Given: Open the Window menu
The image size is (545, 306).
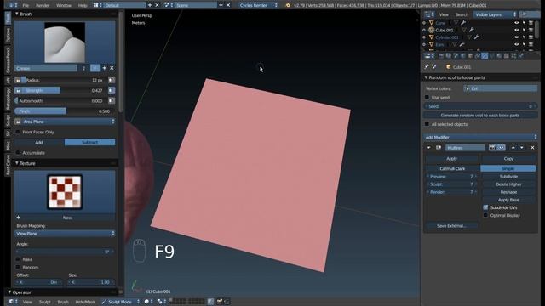Looking at the screenshot, I should pyautogui.click(x=64, y=5).
